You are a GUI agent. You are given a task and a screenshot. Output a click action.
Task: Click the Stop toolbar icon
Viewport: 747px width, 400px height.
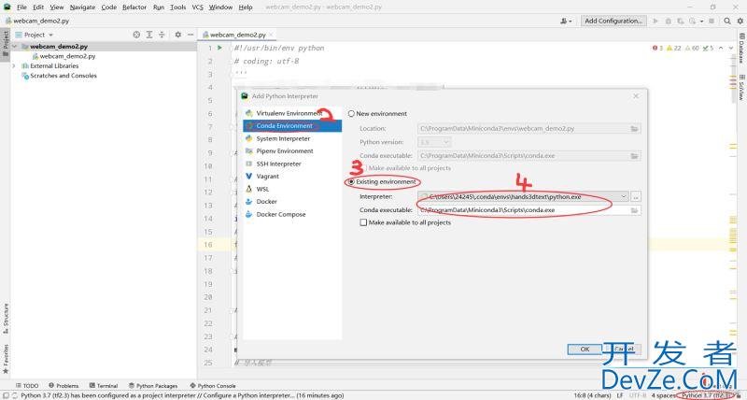pos(712,21)
